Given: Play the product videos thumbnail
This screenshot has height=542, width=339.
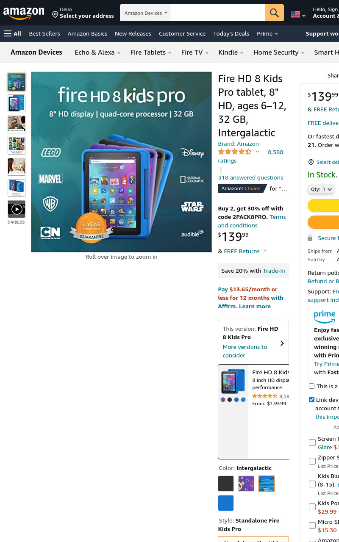Looking at the screenshot, I should 17,209.
